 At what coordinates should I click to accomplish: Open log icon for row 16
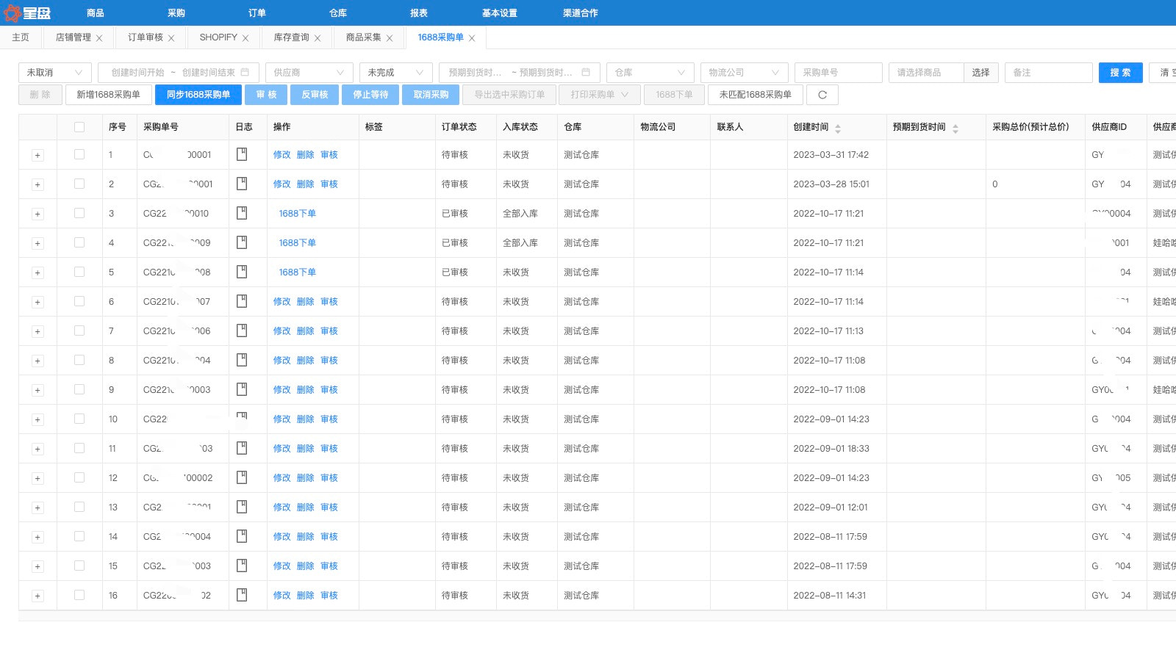(242, 595)
